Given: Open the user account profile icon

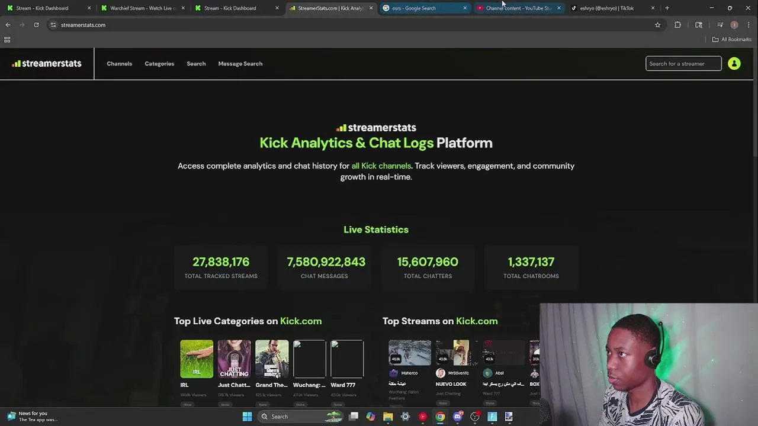Looking at the screenshot, I should click(734, 64).
